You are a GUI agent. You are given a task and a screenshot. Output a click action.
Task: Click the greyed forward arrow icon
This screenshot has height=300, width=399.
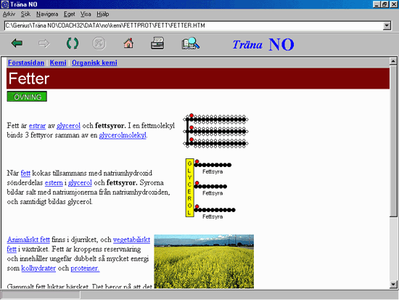tap(44, 44)
